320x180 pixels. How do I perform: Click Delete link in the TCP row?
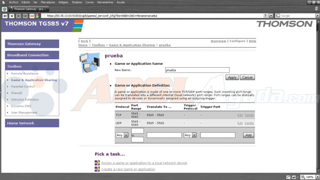click(249, 115)
